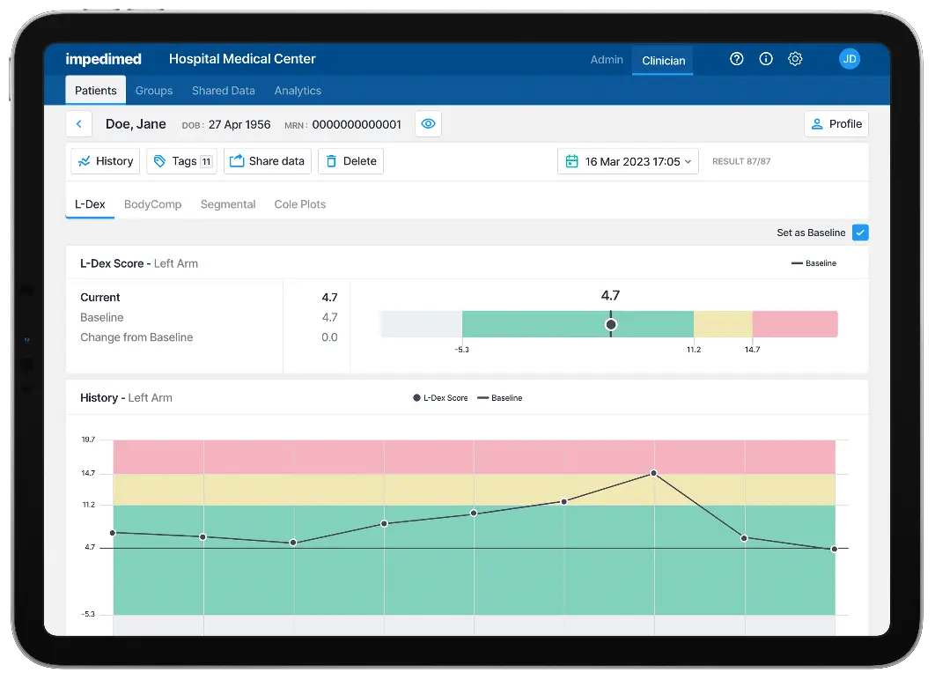Image resolution: width=935 pixels, height=680 pixels.
Task: Click the back chevron beside Doe, Jane
Action: point(78,124)
